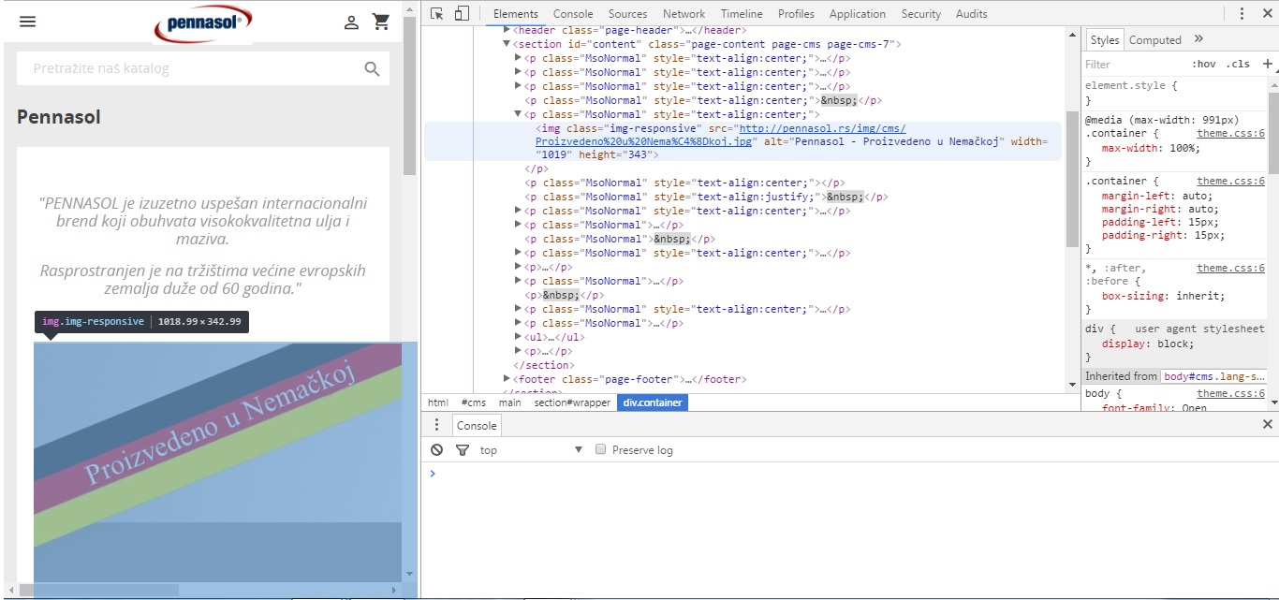This screenshot has width=1279, height=600.
Task: Click the console filter funnel icon
Action: tap(462, 450)
